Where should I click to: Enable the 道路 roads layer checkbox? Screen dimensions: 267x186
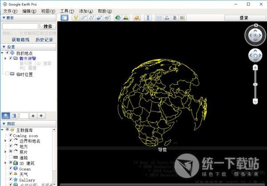coord(11,157)
